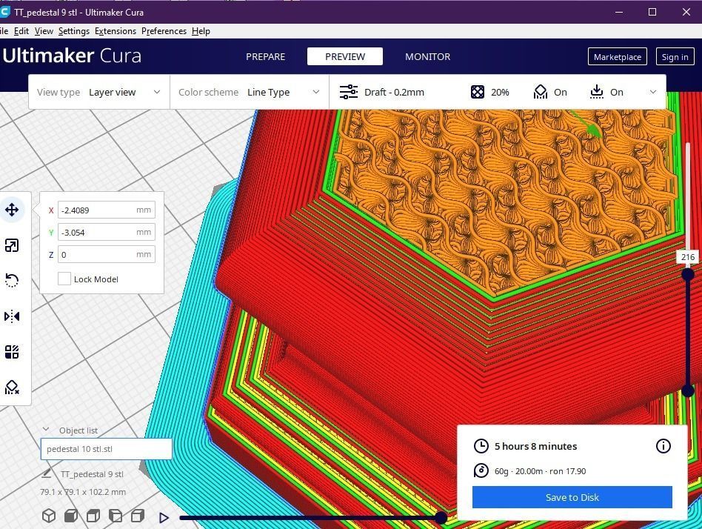
Task: Select the Mirror tool
Action: pyautogui.click(x=12, y=316)
